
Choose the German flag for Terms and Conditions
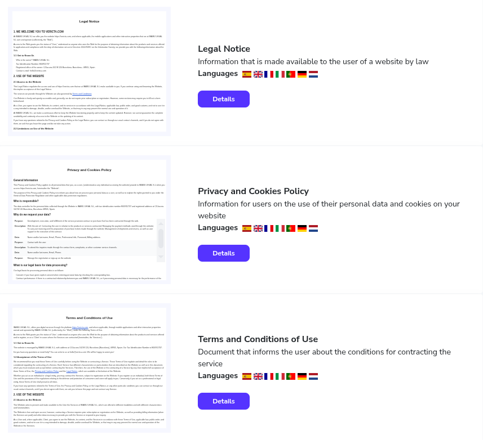(x=302, y=376)
